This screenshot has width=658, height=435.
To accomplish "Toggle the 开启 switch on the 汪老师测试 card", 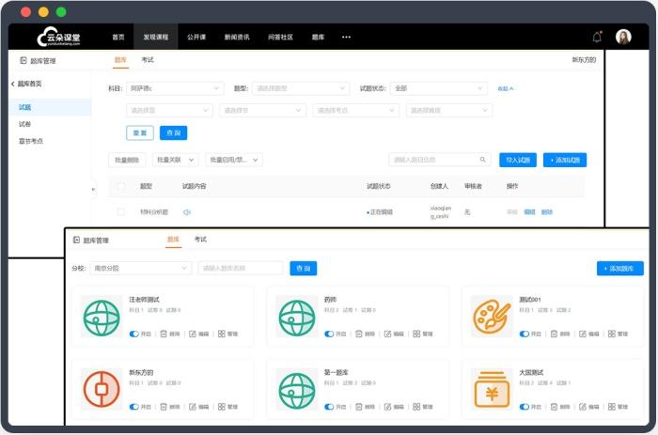I will point(133,334).
